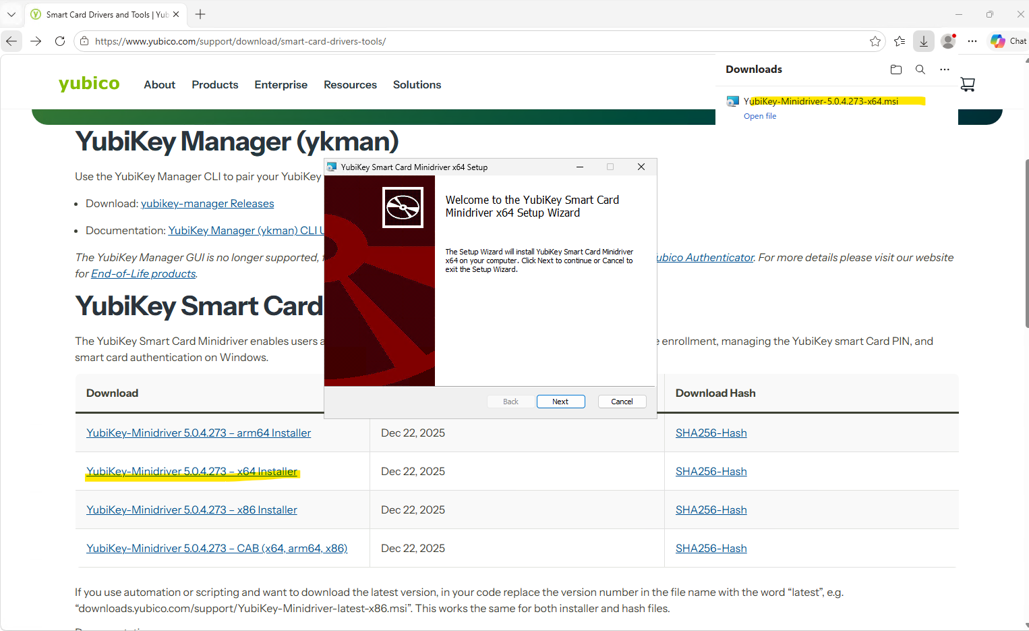Screen dimensions: 1029x631
Task: Open the Resources menu
Action: [351, 84]
